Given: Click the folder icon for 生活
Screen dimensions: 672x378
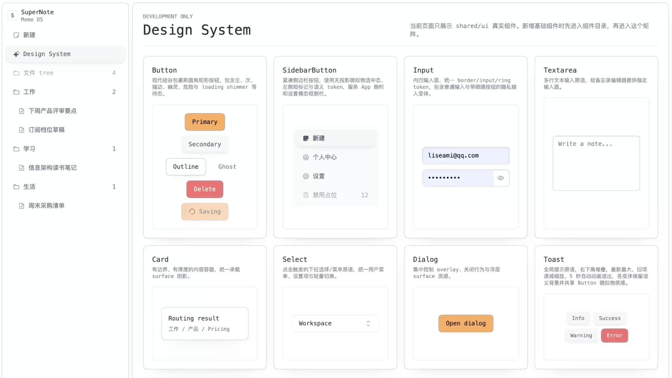Looking at the screenshot, I should 16,187.
